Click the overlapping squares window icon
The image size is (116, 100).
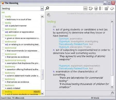pyautogui.click(x=106, y=8)
